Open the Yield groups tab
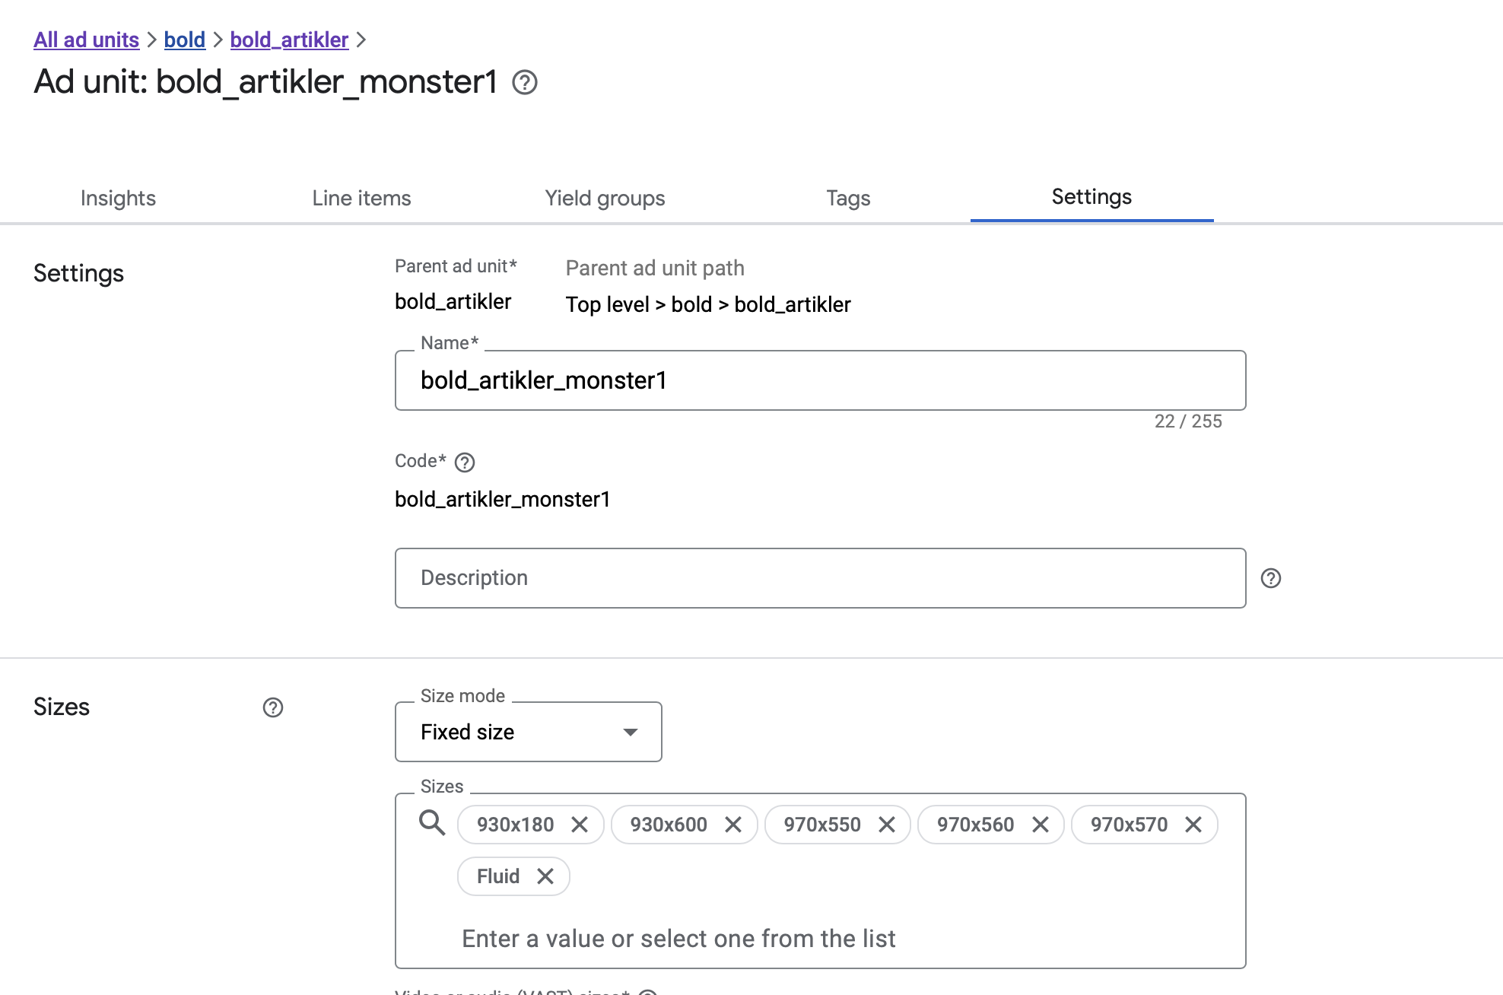The image size is (1503, 995). 605,198
